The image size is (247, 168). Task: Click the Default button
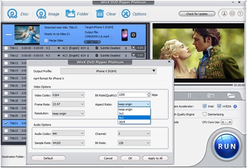48,158
